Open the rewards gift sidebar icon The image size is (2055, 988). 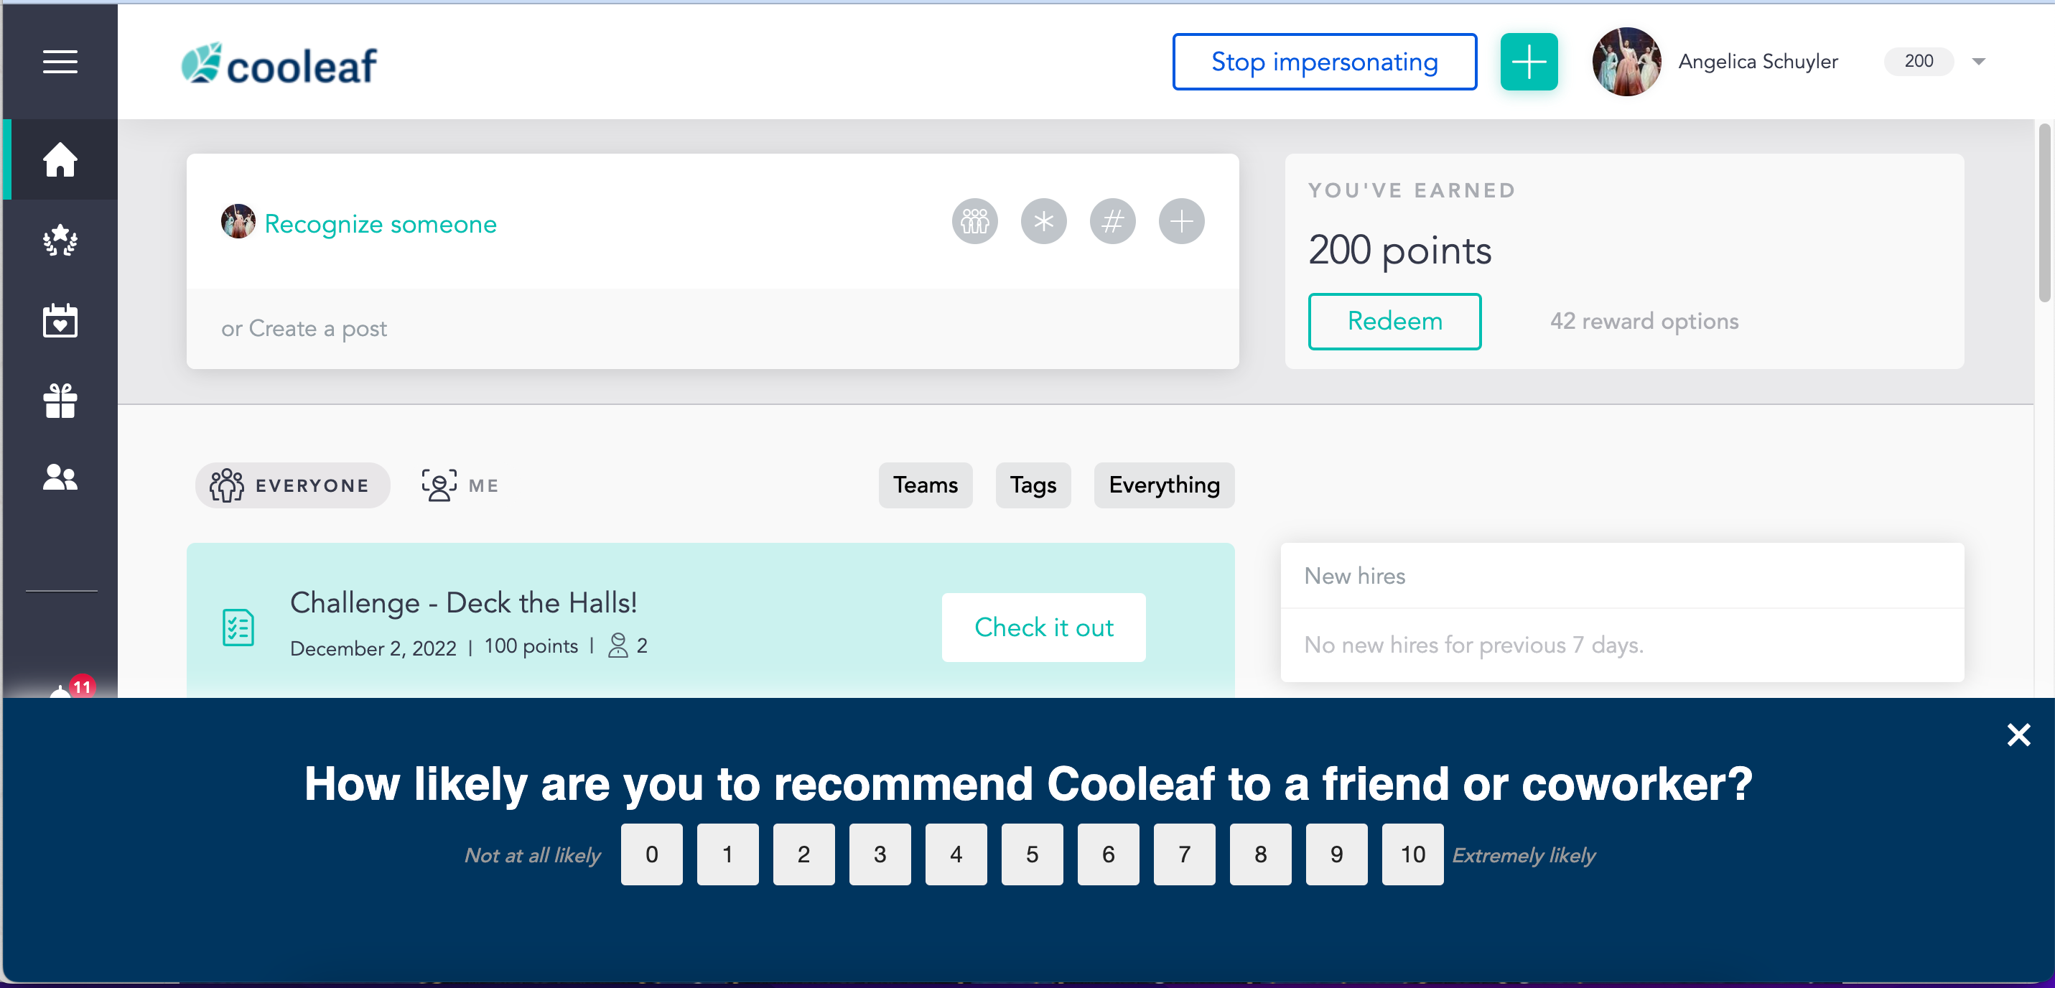pyautogui.click(x=60, y=400)
